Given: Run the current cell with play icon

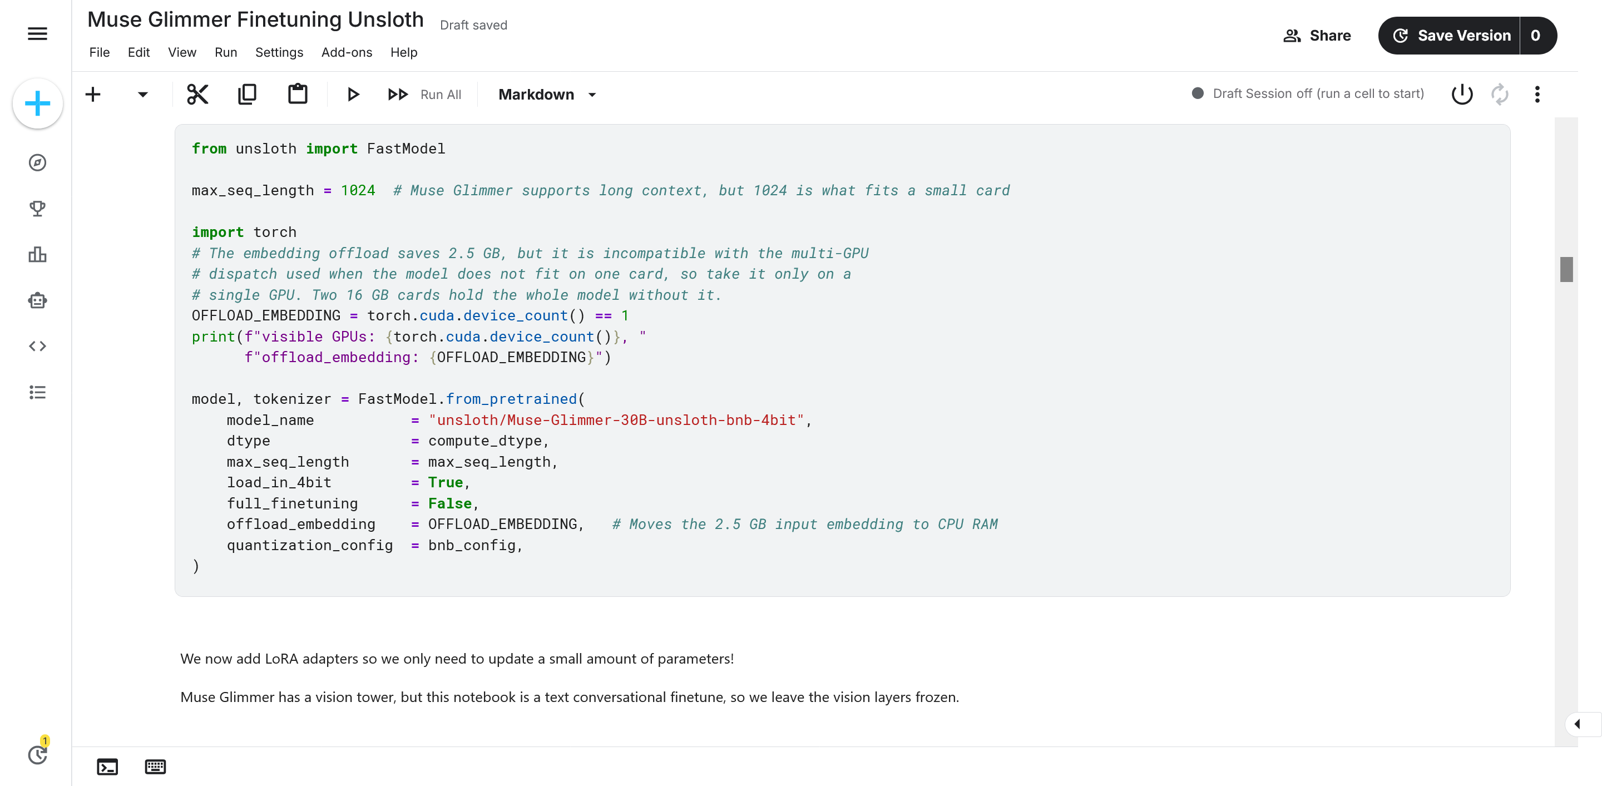Looking at the screenshot, I should [x=353, y=95].
